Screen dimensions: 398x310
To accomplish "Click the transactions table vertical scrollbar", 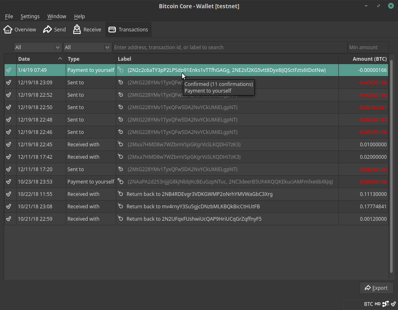I will [391, 166].
